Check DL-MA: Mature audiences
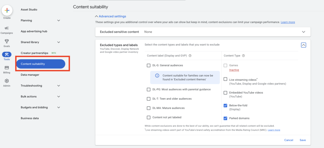 149,108
